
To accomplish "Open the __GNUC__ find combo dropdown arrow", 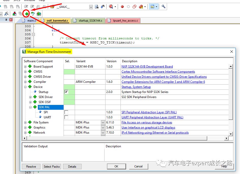I will tap(91, 7).
